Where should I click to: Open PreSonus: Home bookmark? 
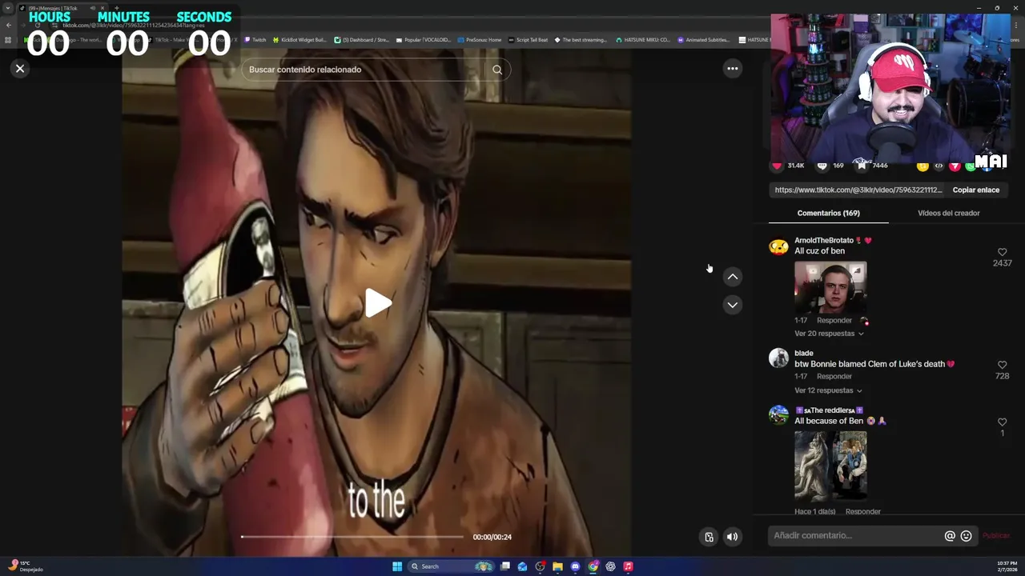[x=479, y=40]
